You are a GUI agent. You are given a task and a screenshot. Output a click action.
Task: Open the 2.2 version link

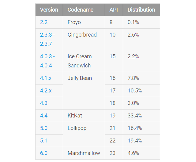(44, 22)
